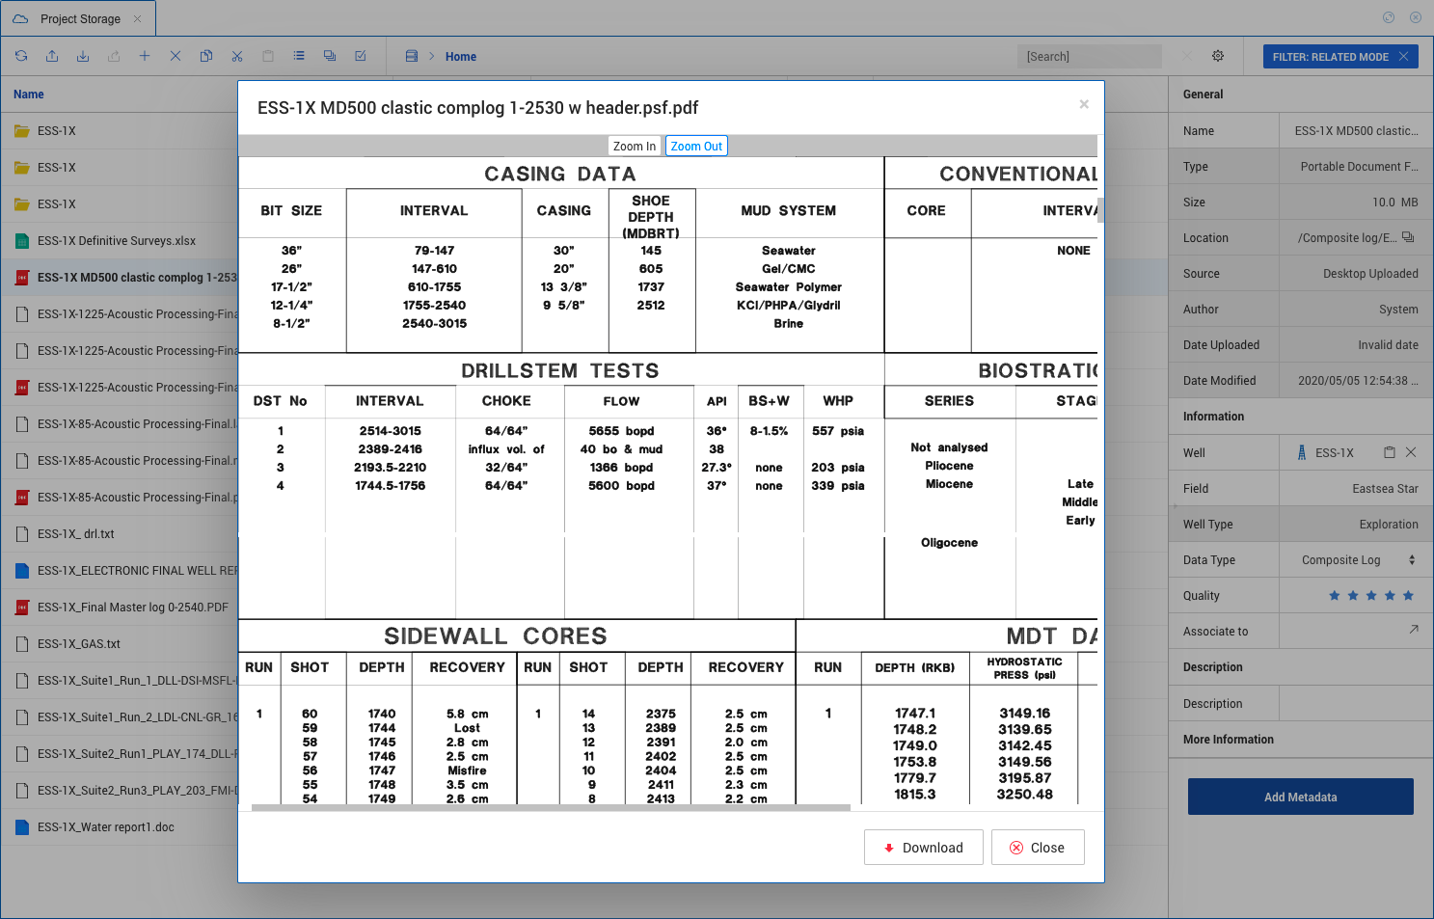The width and height of the screenshot is (1434, 919).
Task: Click the clipboard paste icon
Action: click(268, 56)
